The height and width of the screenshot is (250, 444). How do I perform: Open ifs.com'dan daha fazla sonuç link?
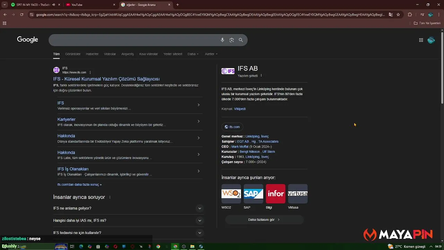pyautogui.click(x=79, y=184)
